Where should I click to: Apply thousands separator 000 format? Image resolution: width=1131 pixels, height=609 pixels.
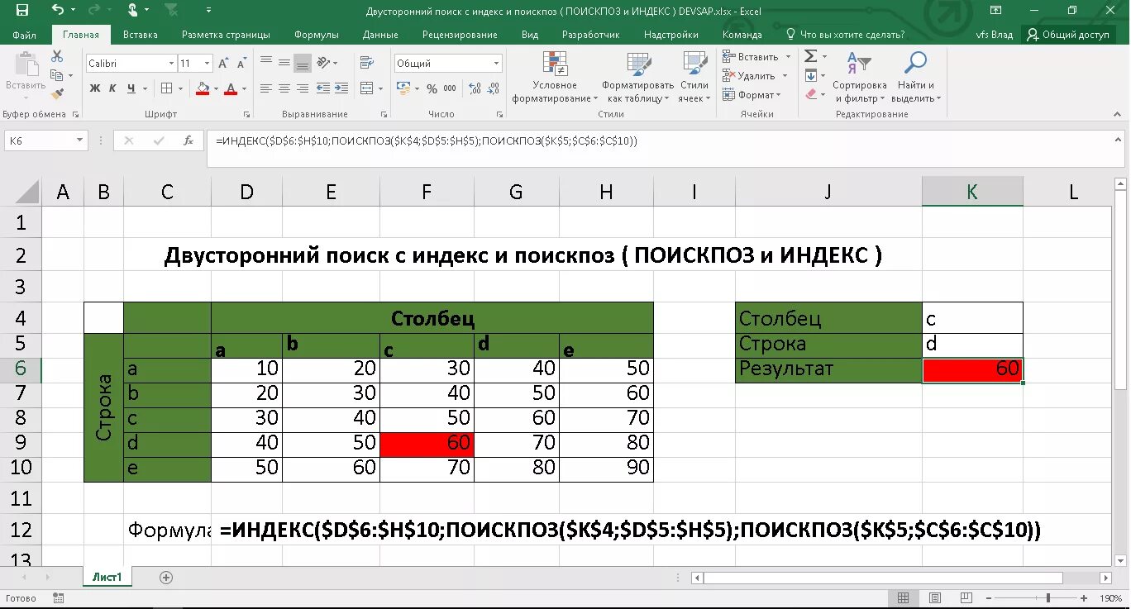point(451,88)
